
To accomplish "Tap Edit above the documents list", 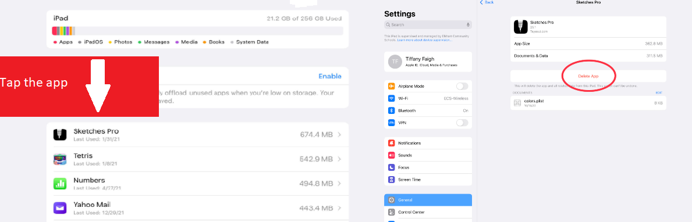I will coord(659,93).
